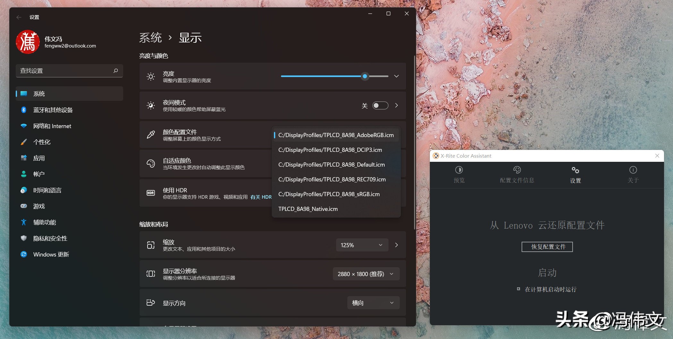Open the 显示方向 orientation dropdown
The width and height of the screenshot is (673, 339).
click(373, 302)
